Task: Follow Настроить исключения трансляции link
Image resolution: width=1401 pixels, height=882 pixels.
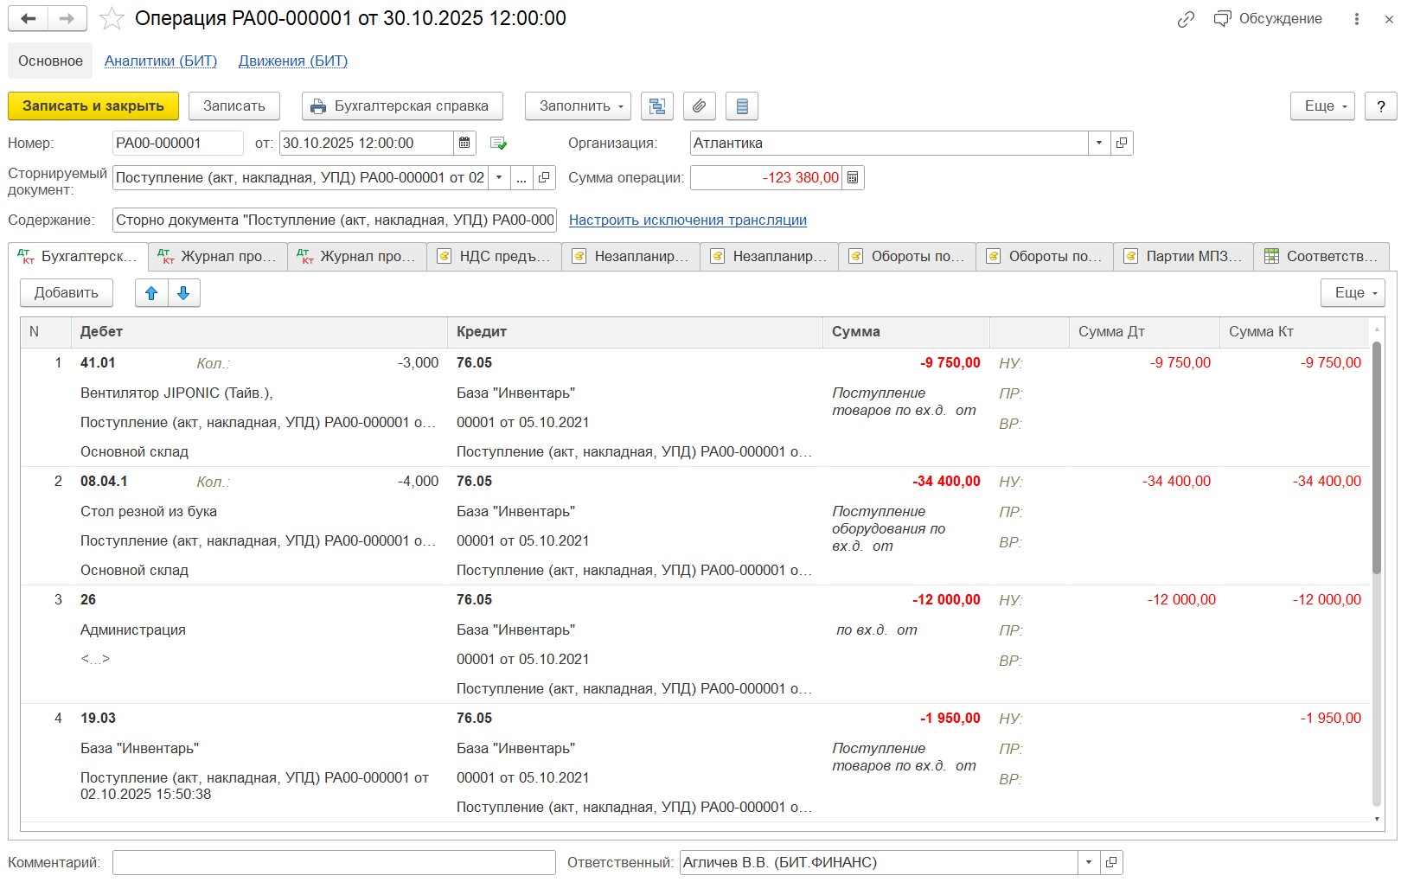Action: (688, 220)
